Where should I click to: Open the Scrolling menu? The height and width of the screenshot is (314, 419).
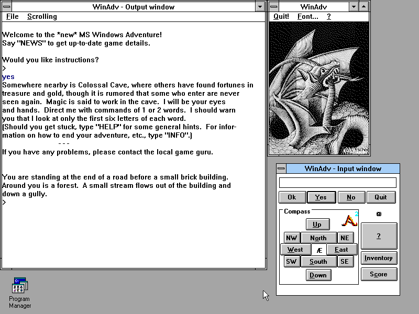coord(42,17)
